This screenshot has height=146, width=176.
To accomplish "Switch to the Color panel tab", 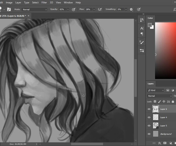I will click(150, 18).
